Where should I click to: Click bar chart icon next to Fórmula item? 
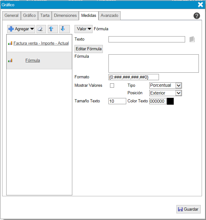coord(10,61)
